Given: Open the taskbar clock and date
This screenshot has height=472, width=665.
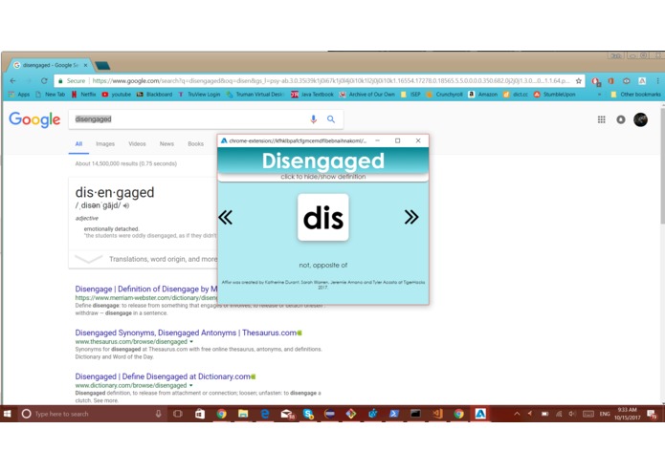Looking at the screenshot, I should 628,414.
